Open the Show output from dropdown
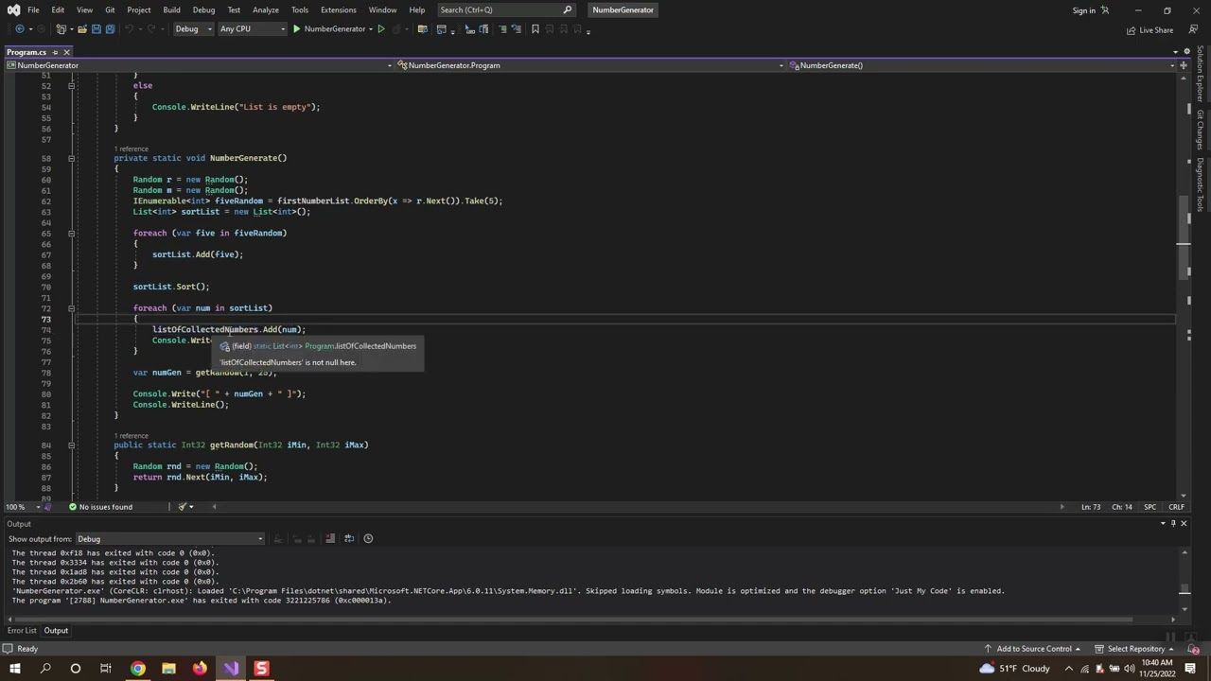The width and height of the screenshot is (1211, 681). pos(170,539)
